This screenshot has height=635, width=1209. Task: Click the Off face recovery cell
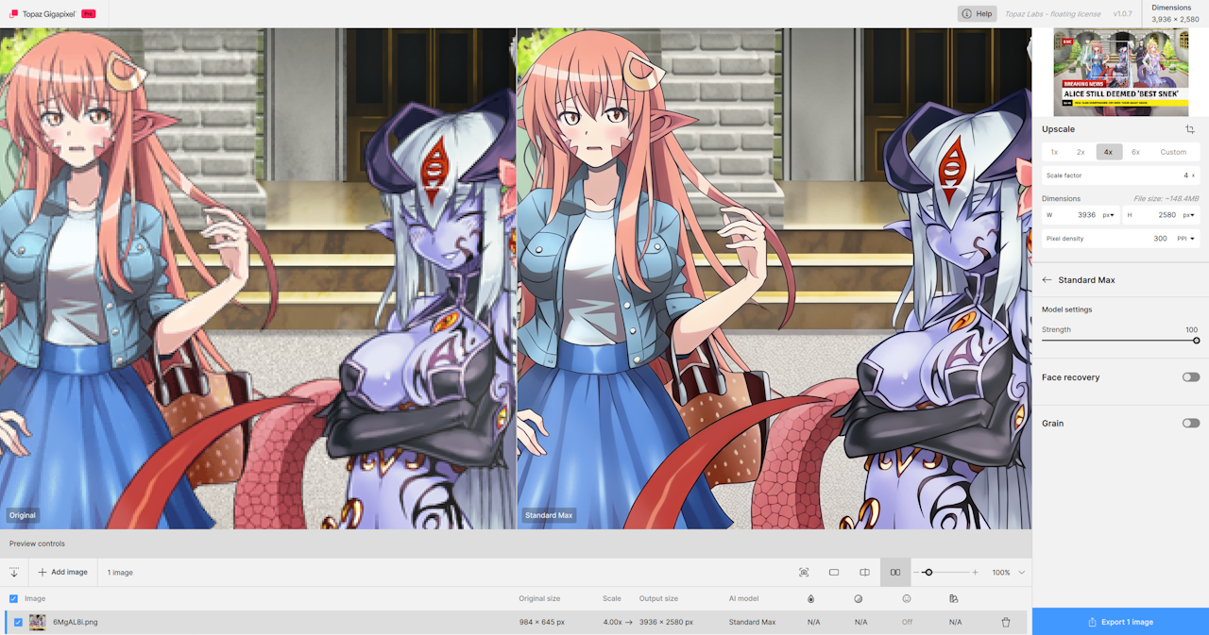(907, 622)
